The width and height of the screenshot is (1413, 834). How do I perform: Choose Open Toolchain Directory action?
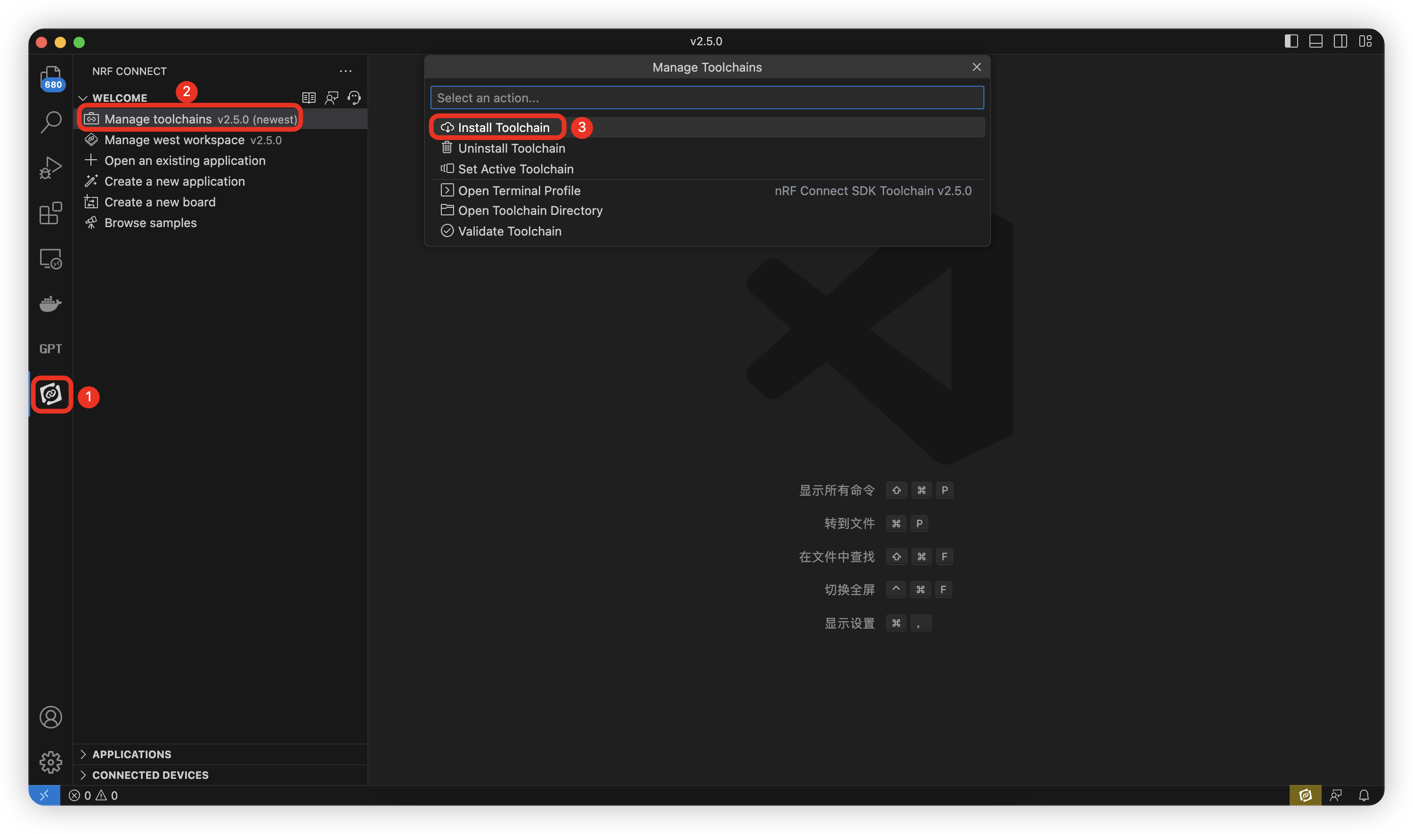707,211
